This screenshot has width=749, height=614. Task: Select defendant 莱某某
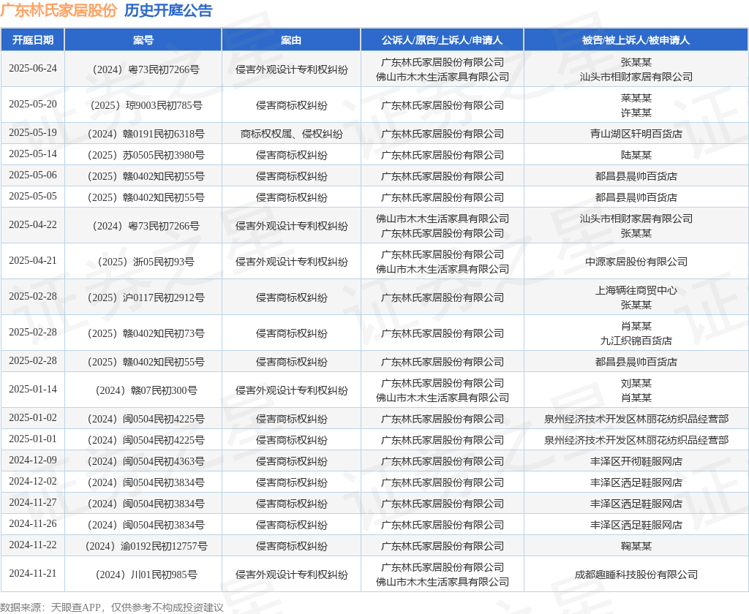click(x=636, y=99)
